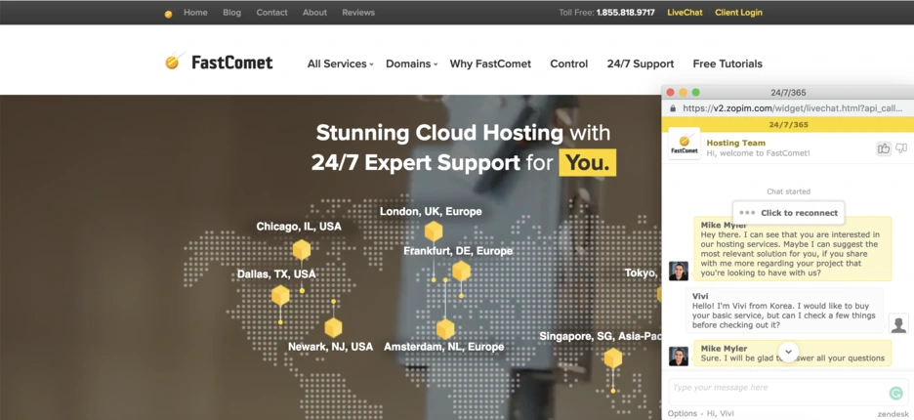Go to the Blog page

(231, 13)
